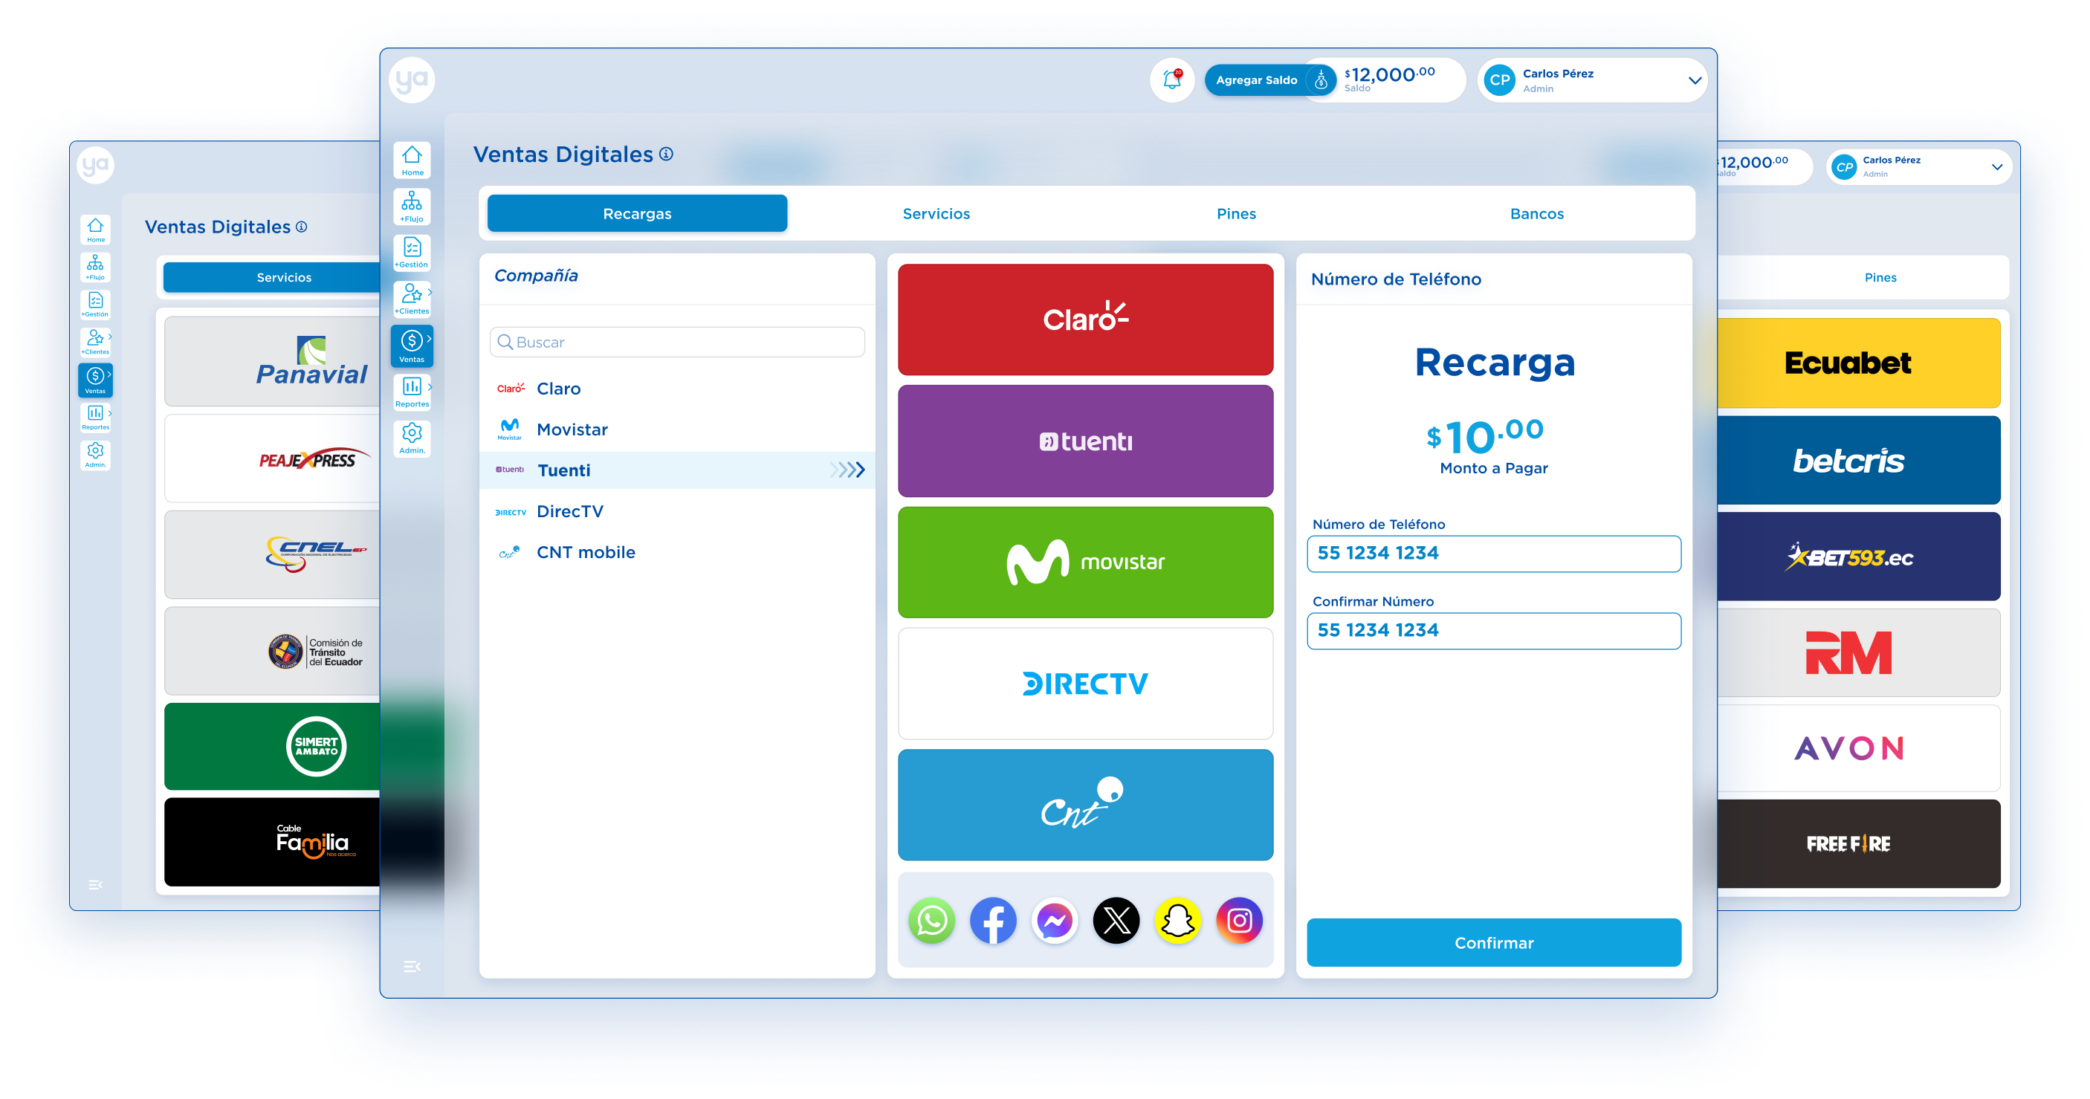2090x1099 pixels.
Task: Expand the Carlos Pérez account dropdown
Action: click(1694, 80)
